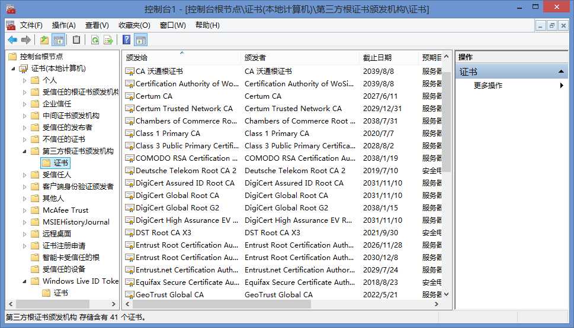Sort by 颁发给 column header
The width and height of the screenshot is (574, 328).
point(182,57)
